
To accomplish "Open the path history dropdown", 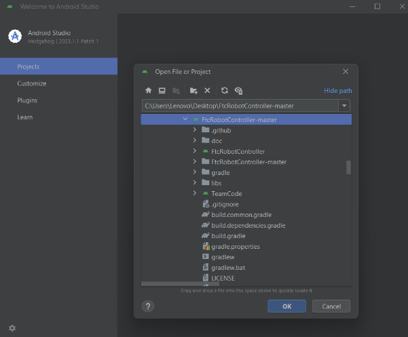I will pos(344,106).
